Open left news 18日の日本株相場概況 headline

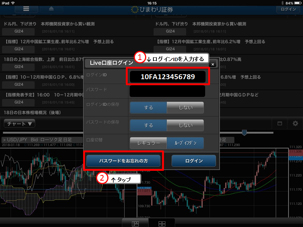tap(32, 112)
